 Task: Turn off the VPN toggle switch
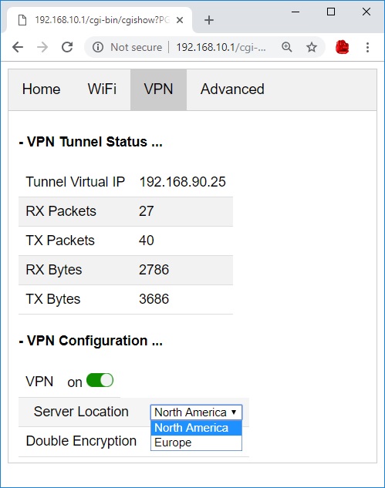tap(100, 380)
